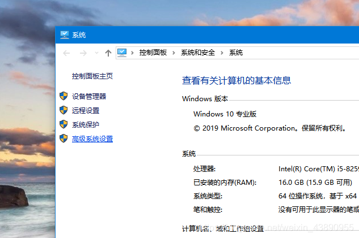
Task: Click the shield icon beside 设备管理器
Action: point(64,96)
